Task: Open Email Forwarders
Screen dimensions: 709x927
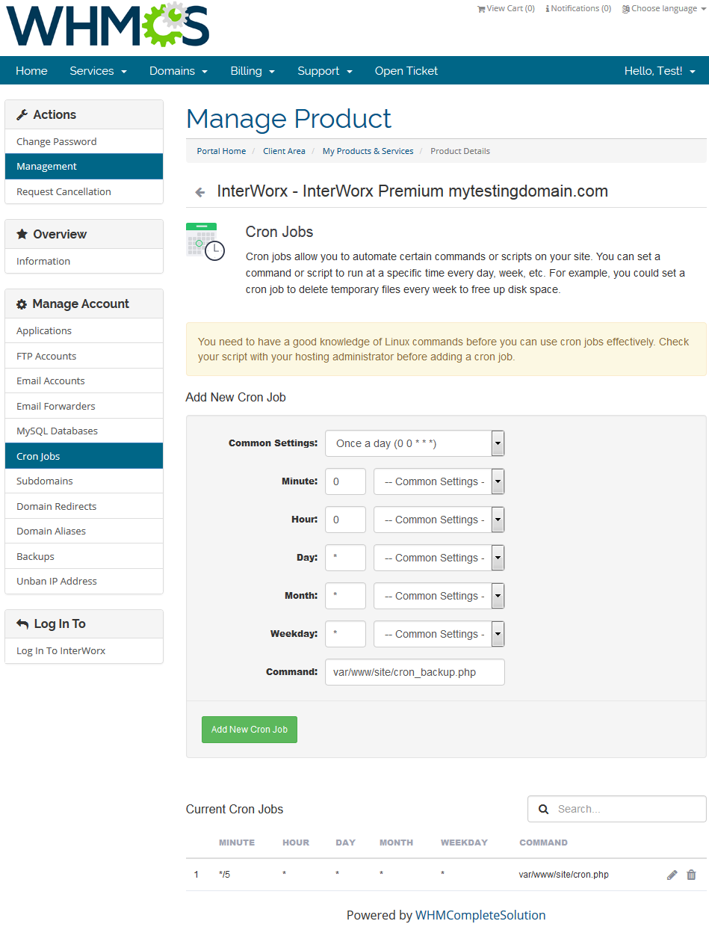Action: pyautogui.click(x=84, y=406)
